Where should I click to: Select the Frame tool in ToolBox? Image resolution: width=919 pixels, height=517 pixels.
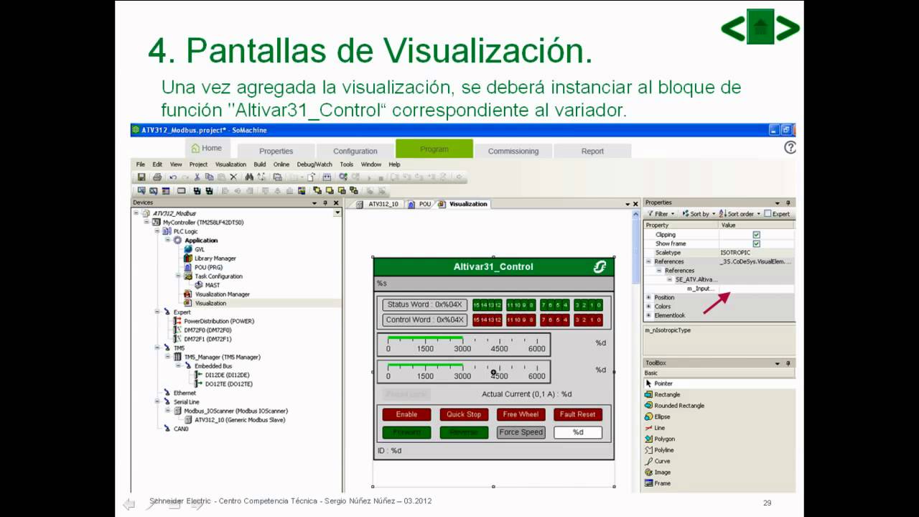click(658, 483)
